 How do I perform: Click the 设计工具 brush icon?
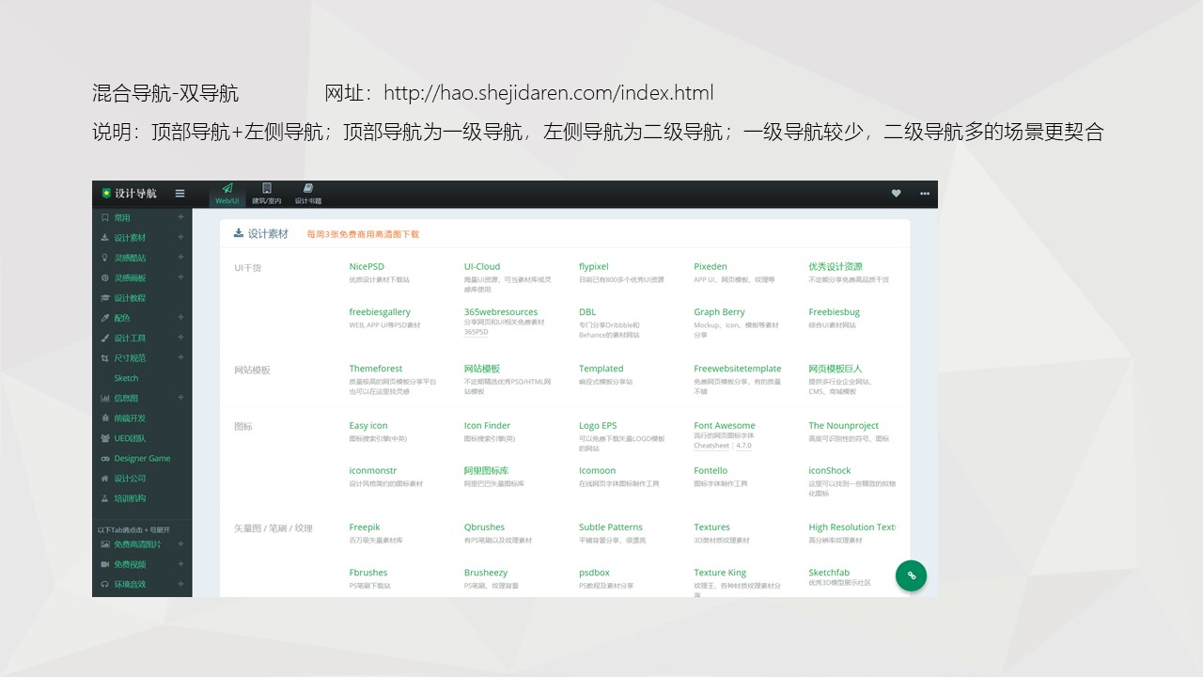(105, 338)
